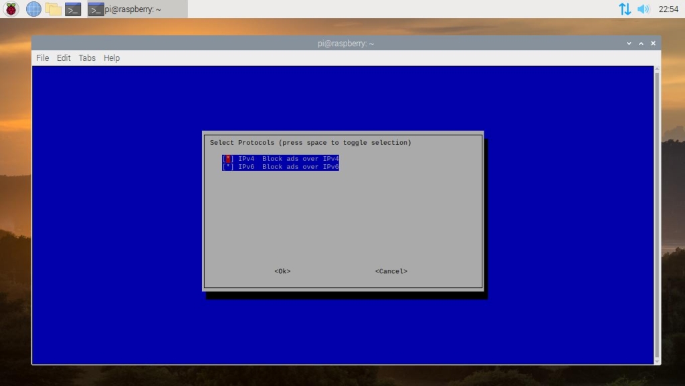The width and height of the screenshot is (685, 386).
Task: Open the volume speaker icon
Action: (644, 9)
